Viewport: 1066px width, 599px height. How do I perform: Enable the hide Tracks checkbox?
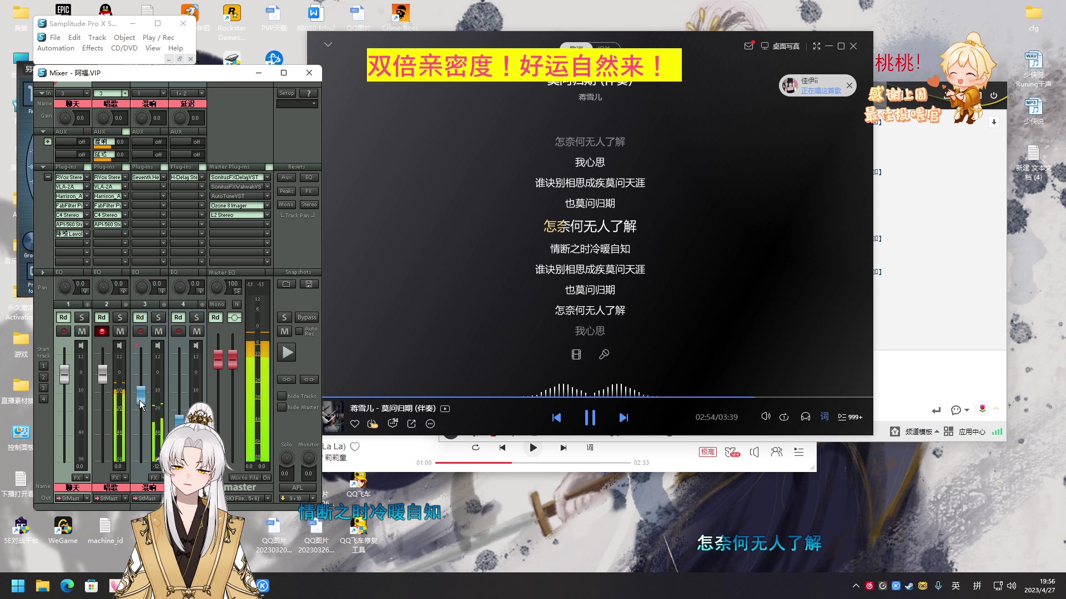tap(281, 396)
